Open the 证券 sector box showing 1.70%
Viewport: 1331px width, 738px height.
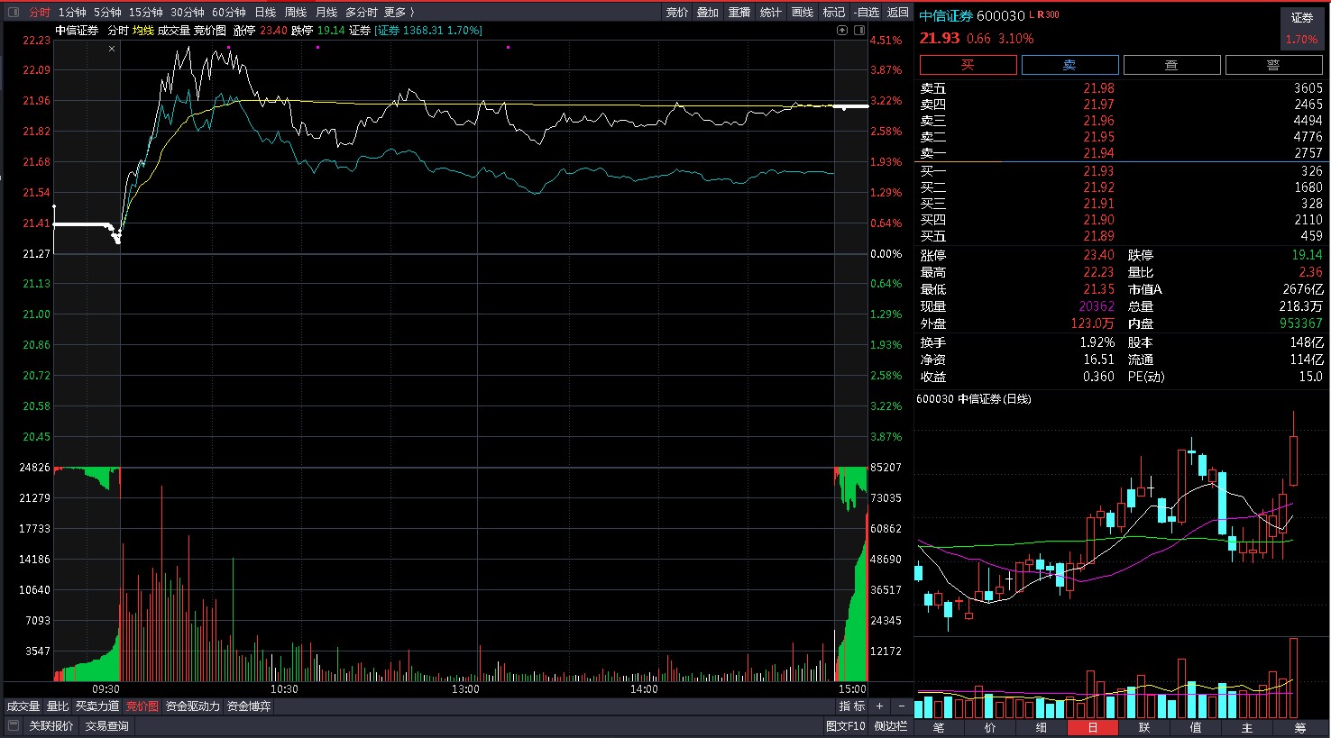click(x=1302, y=29)
